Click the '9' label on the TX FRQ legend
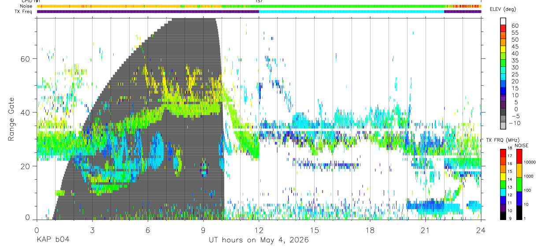 tap(510, 218)
